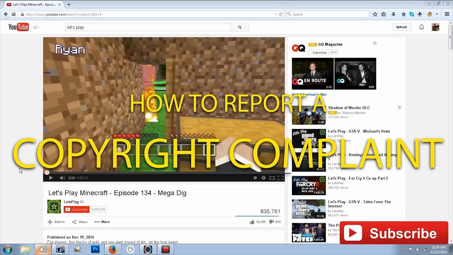The image size is (453, 255).
Task: Open the YouTube account avatar
Action: (x=436, y=27)
